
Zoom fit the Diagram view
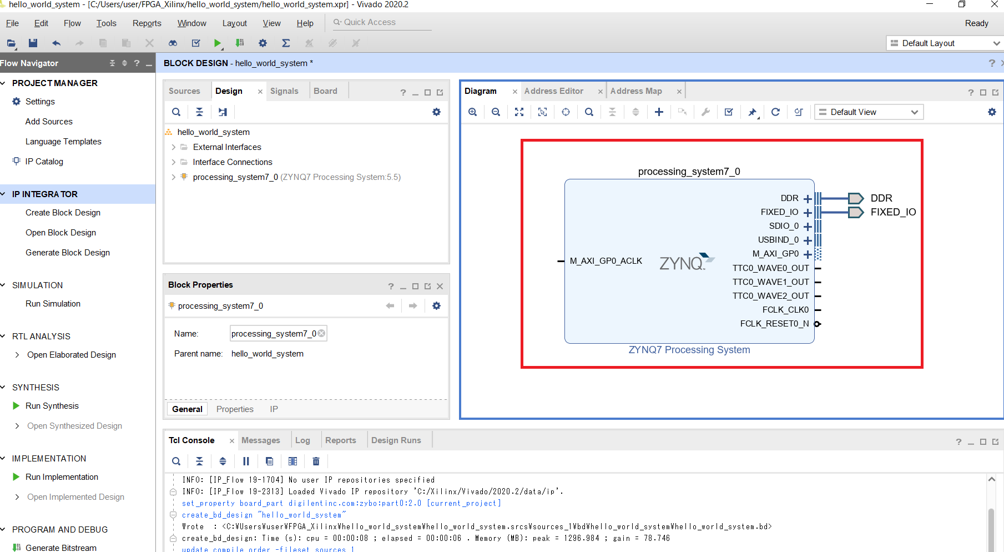519,112
